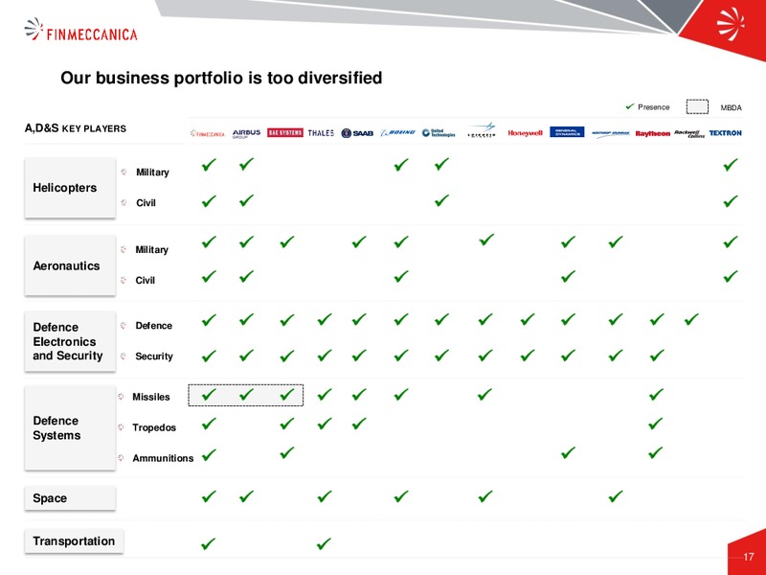Screen dimensions: 766x575
Task: Select BAE Systems' checkmark inside the MBDA box
Action: click(x=287, y=395)
